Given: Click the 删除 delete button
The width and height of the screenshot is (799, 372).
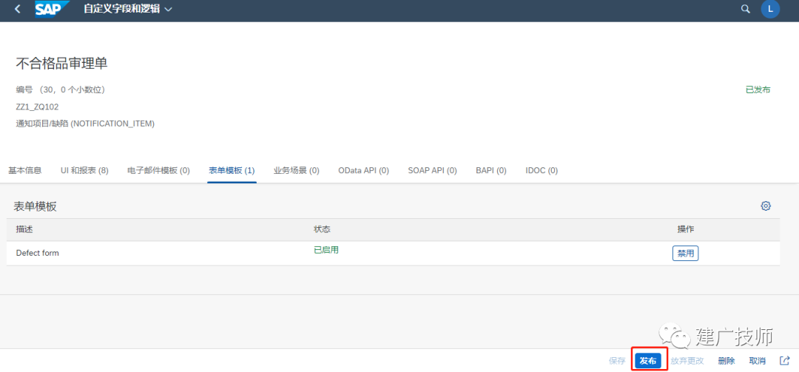Looking at the screenshot, I should 726,361.
